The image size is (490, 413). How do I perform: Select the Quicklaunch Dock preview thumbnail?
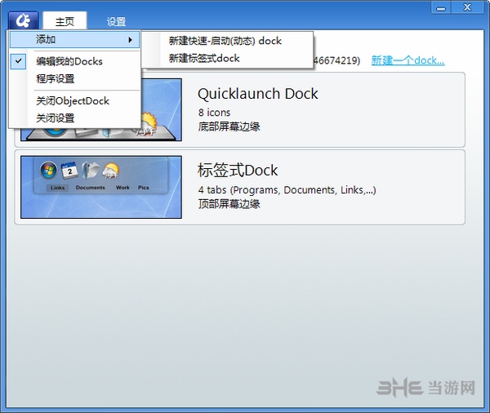click(161, 110)
